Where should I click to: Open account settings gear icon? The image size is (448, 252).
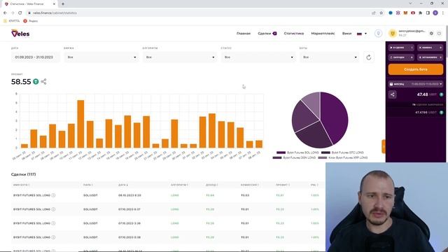pos(431,34)
